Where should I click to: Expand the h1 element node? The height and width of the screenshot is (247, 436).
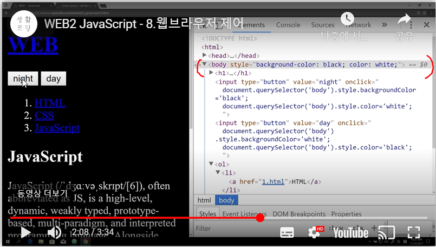pos(211,73)
